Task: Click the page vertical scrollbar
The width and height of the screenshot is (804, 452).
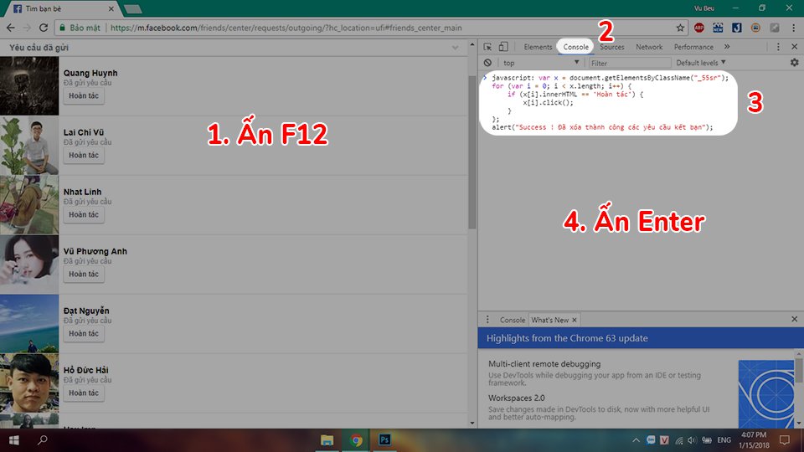Action: [x=472, y=152]
